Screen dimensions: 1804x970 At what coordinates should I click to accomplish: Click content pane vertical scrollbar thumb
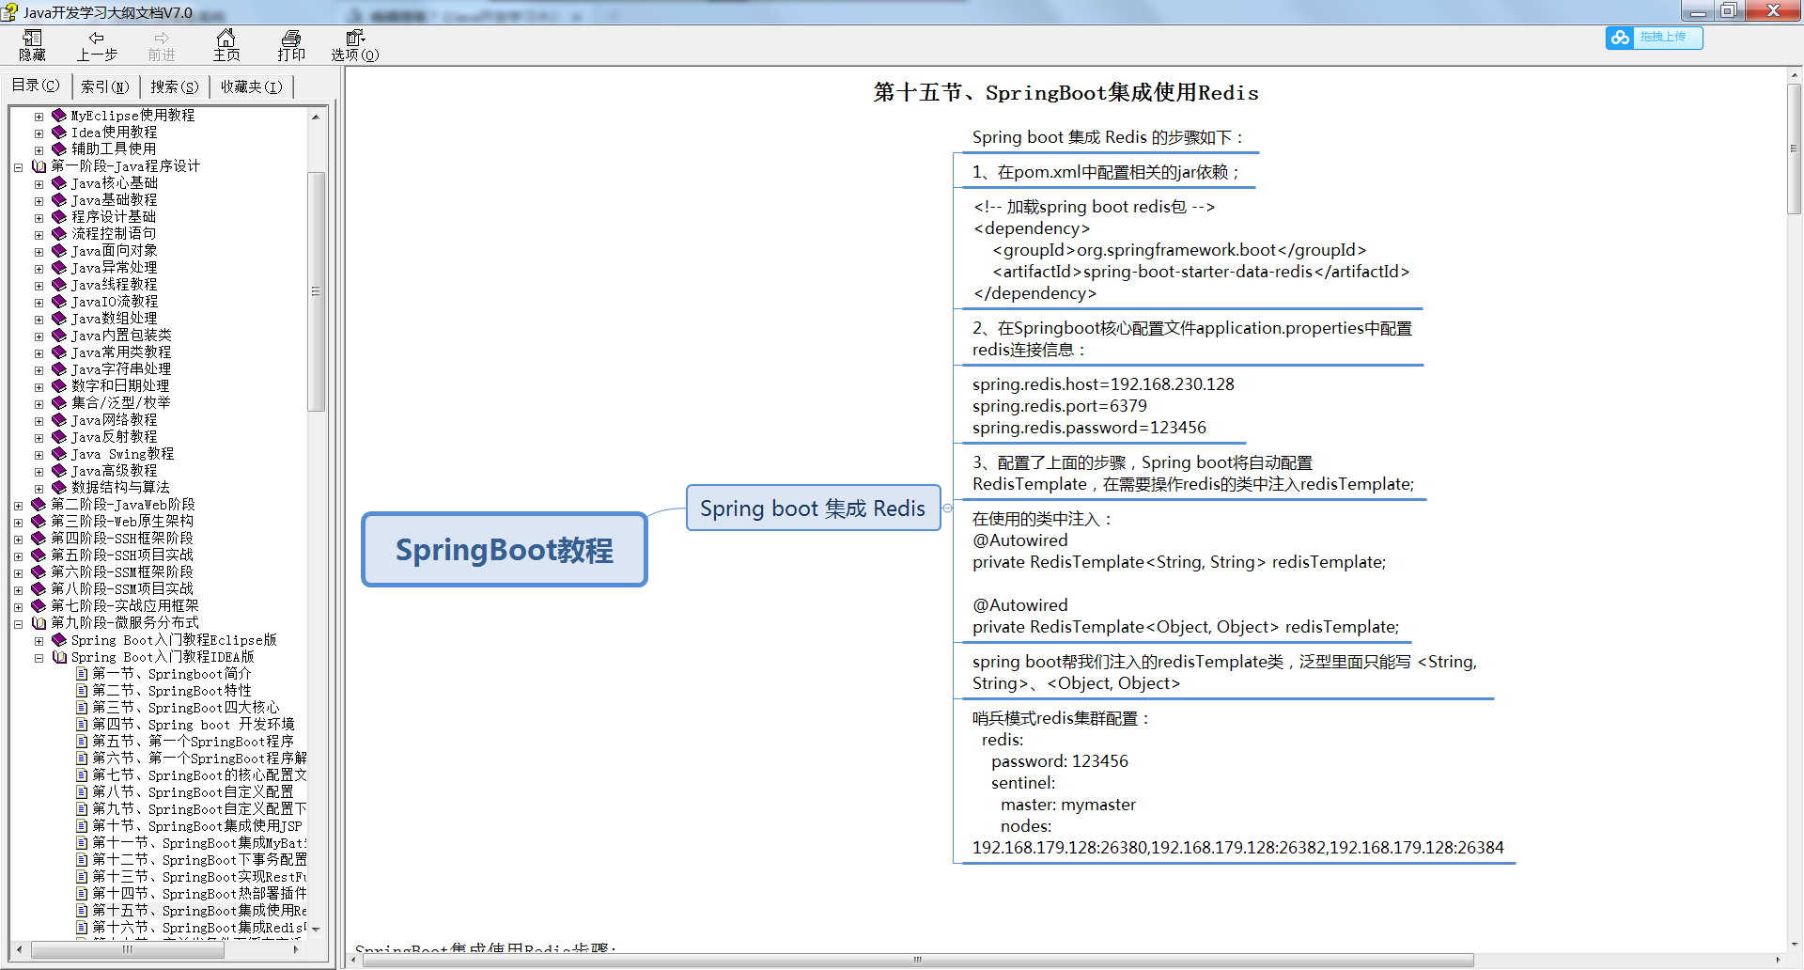(x=1793, y=149)
